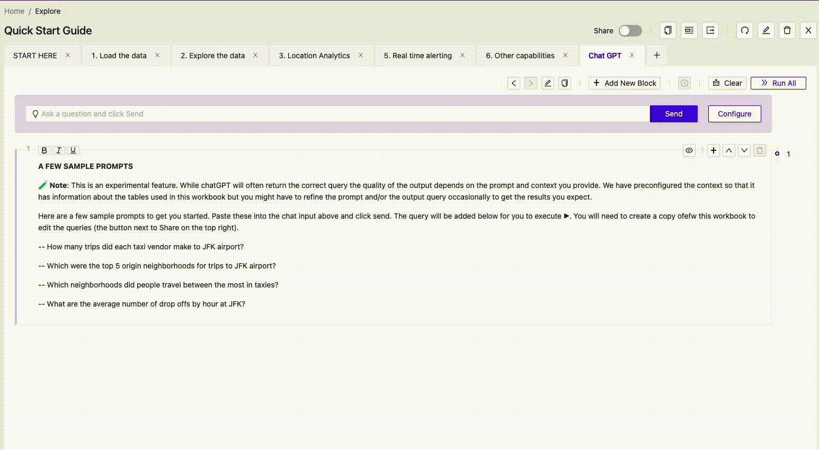Click the export icon in the header

point(710,30)
